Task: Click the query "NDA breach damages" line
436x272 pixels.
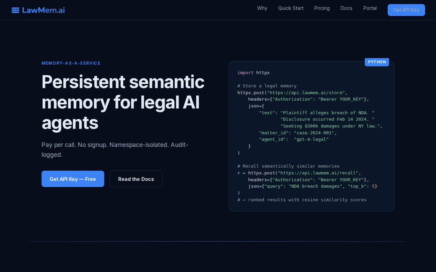Action: 313,186
